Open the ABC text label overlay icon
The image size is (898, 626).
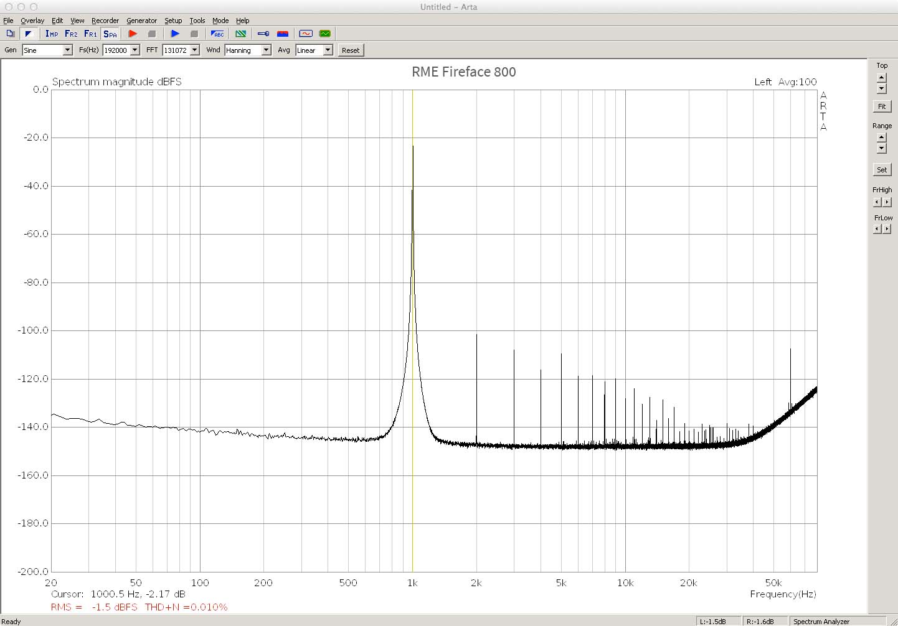coord(217,34)
